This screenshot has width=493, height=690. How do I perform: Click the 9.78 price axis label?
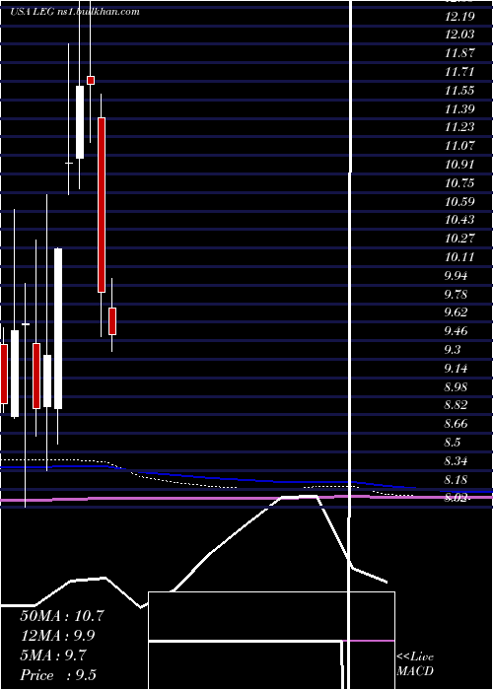tap(456, 294)
